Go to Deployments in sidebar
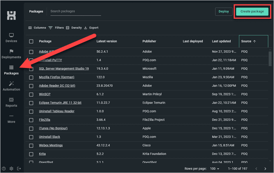This screenshot has width=274, height=173. click(x=11, y=54)
